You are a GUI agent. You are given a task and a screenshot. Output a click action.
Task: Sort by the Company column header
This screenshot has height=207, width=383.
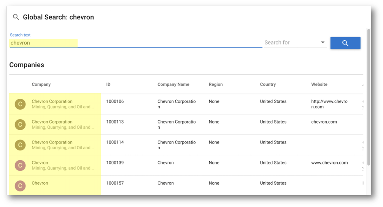[41, 84]
